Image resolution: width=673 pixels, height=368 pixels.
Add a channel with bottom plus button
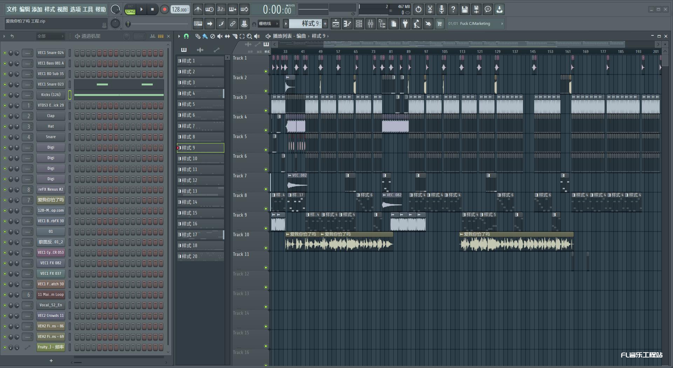(51, 361)
